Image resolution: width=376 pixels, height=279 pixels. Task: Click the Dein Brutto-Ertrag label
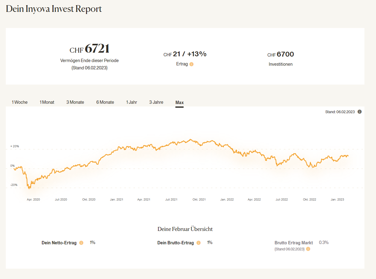(x=175, y=243)
